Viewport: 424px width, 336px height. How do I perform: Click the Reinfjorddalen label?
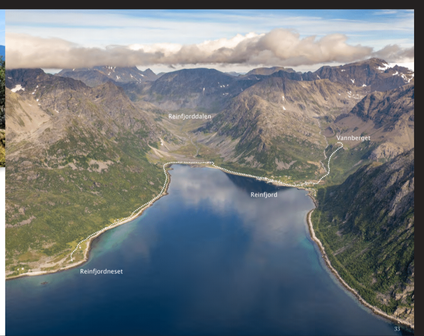pyautogui.click(x=190, y=116)
